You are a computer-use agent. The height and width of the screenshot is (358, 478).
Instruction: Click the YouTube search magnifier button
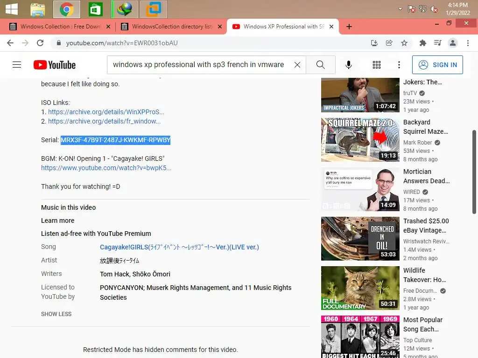[320, 64]
